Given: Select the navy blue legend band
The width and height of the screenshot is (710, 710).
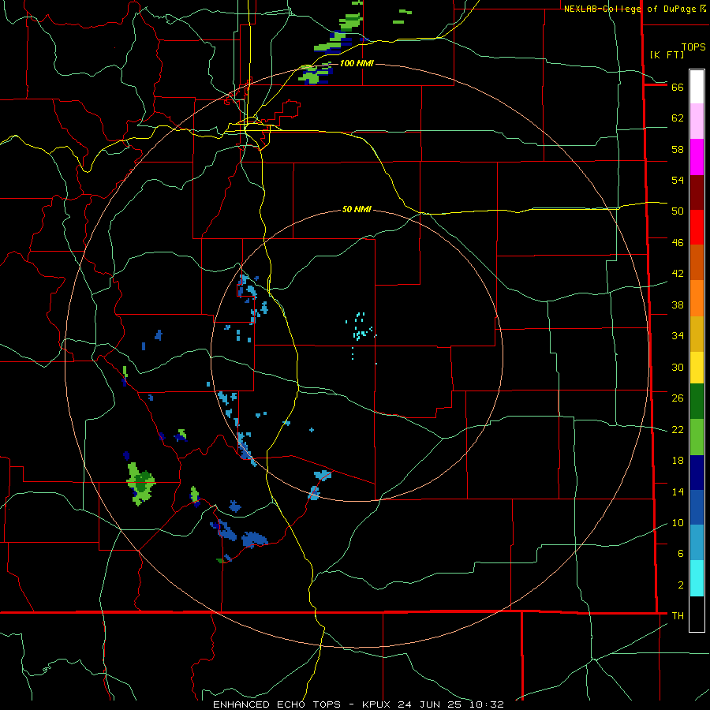Looking at the screenshot, I should pyautogui.click(x=697, y=473).
